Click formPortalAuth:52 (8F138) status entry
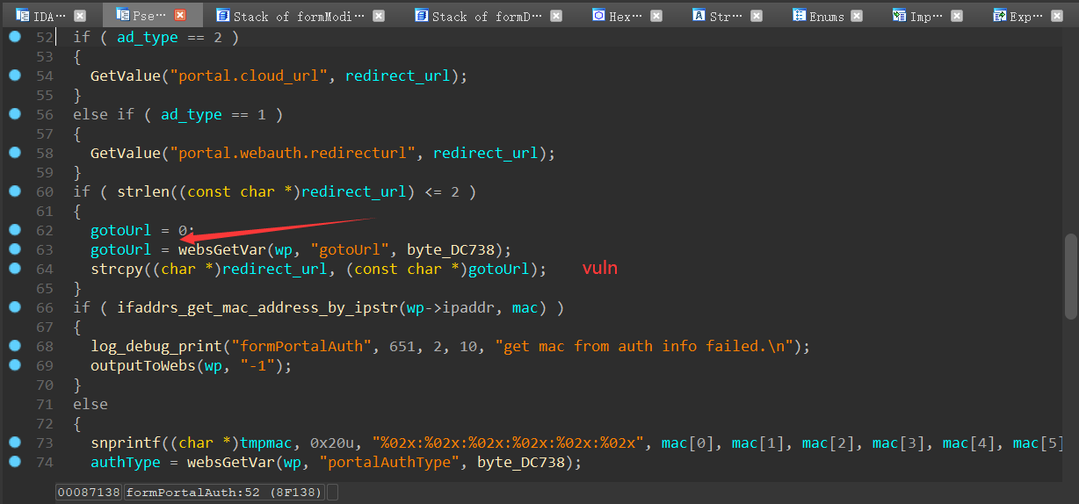1079x504 pixels. tap(225, 492)
